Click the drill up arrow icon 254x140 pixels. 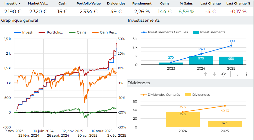coord(206,74)
